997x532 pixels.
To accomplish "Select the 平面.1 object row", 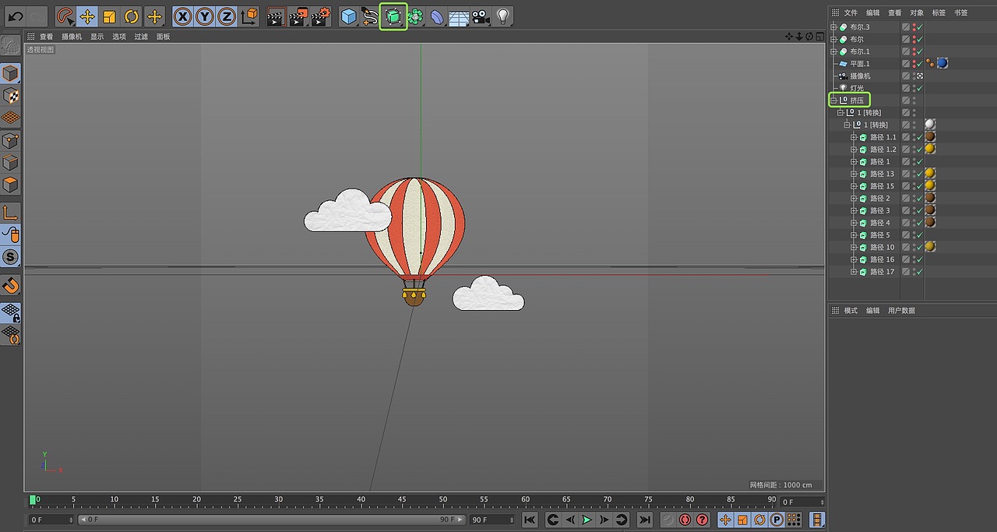I will click(859, 64).
